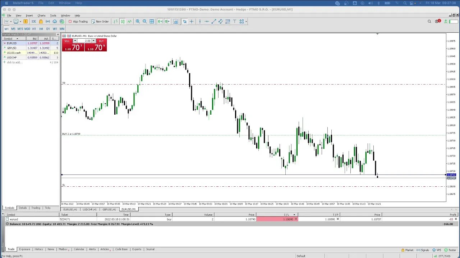Increase the lot volume arrow
The width and height of the screenshot is (460, 258).
pyautogui.click(x=93, y=41)
